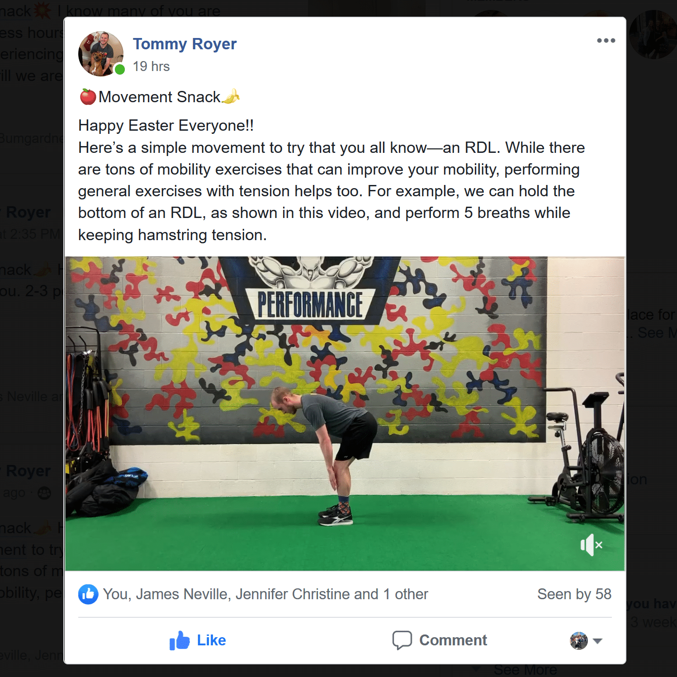Toggle Like on this post
This screenshot has height=677, width=677.
(x=198, y=640)
